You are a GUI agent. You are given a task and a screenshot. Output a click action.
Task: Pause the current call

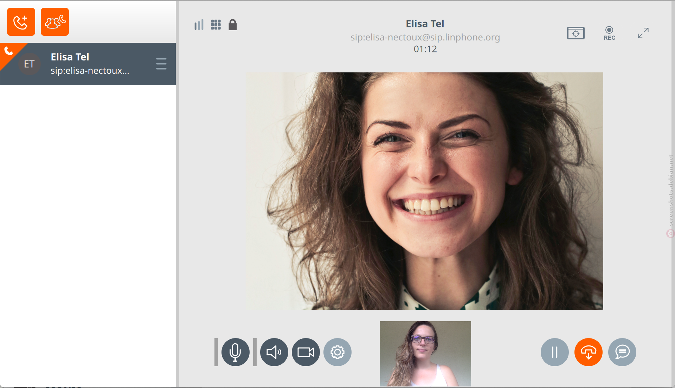pos(554,352)
